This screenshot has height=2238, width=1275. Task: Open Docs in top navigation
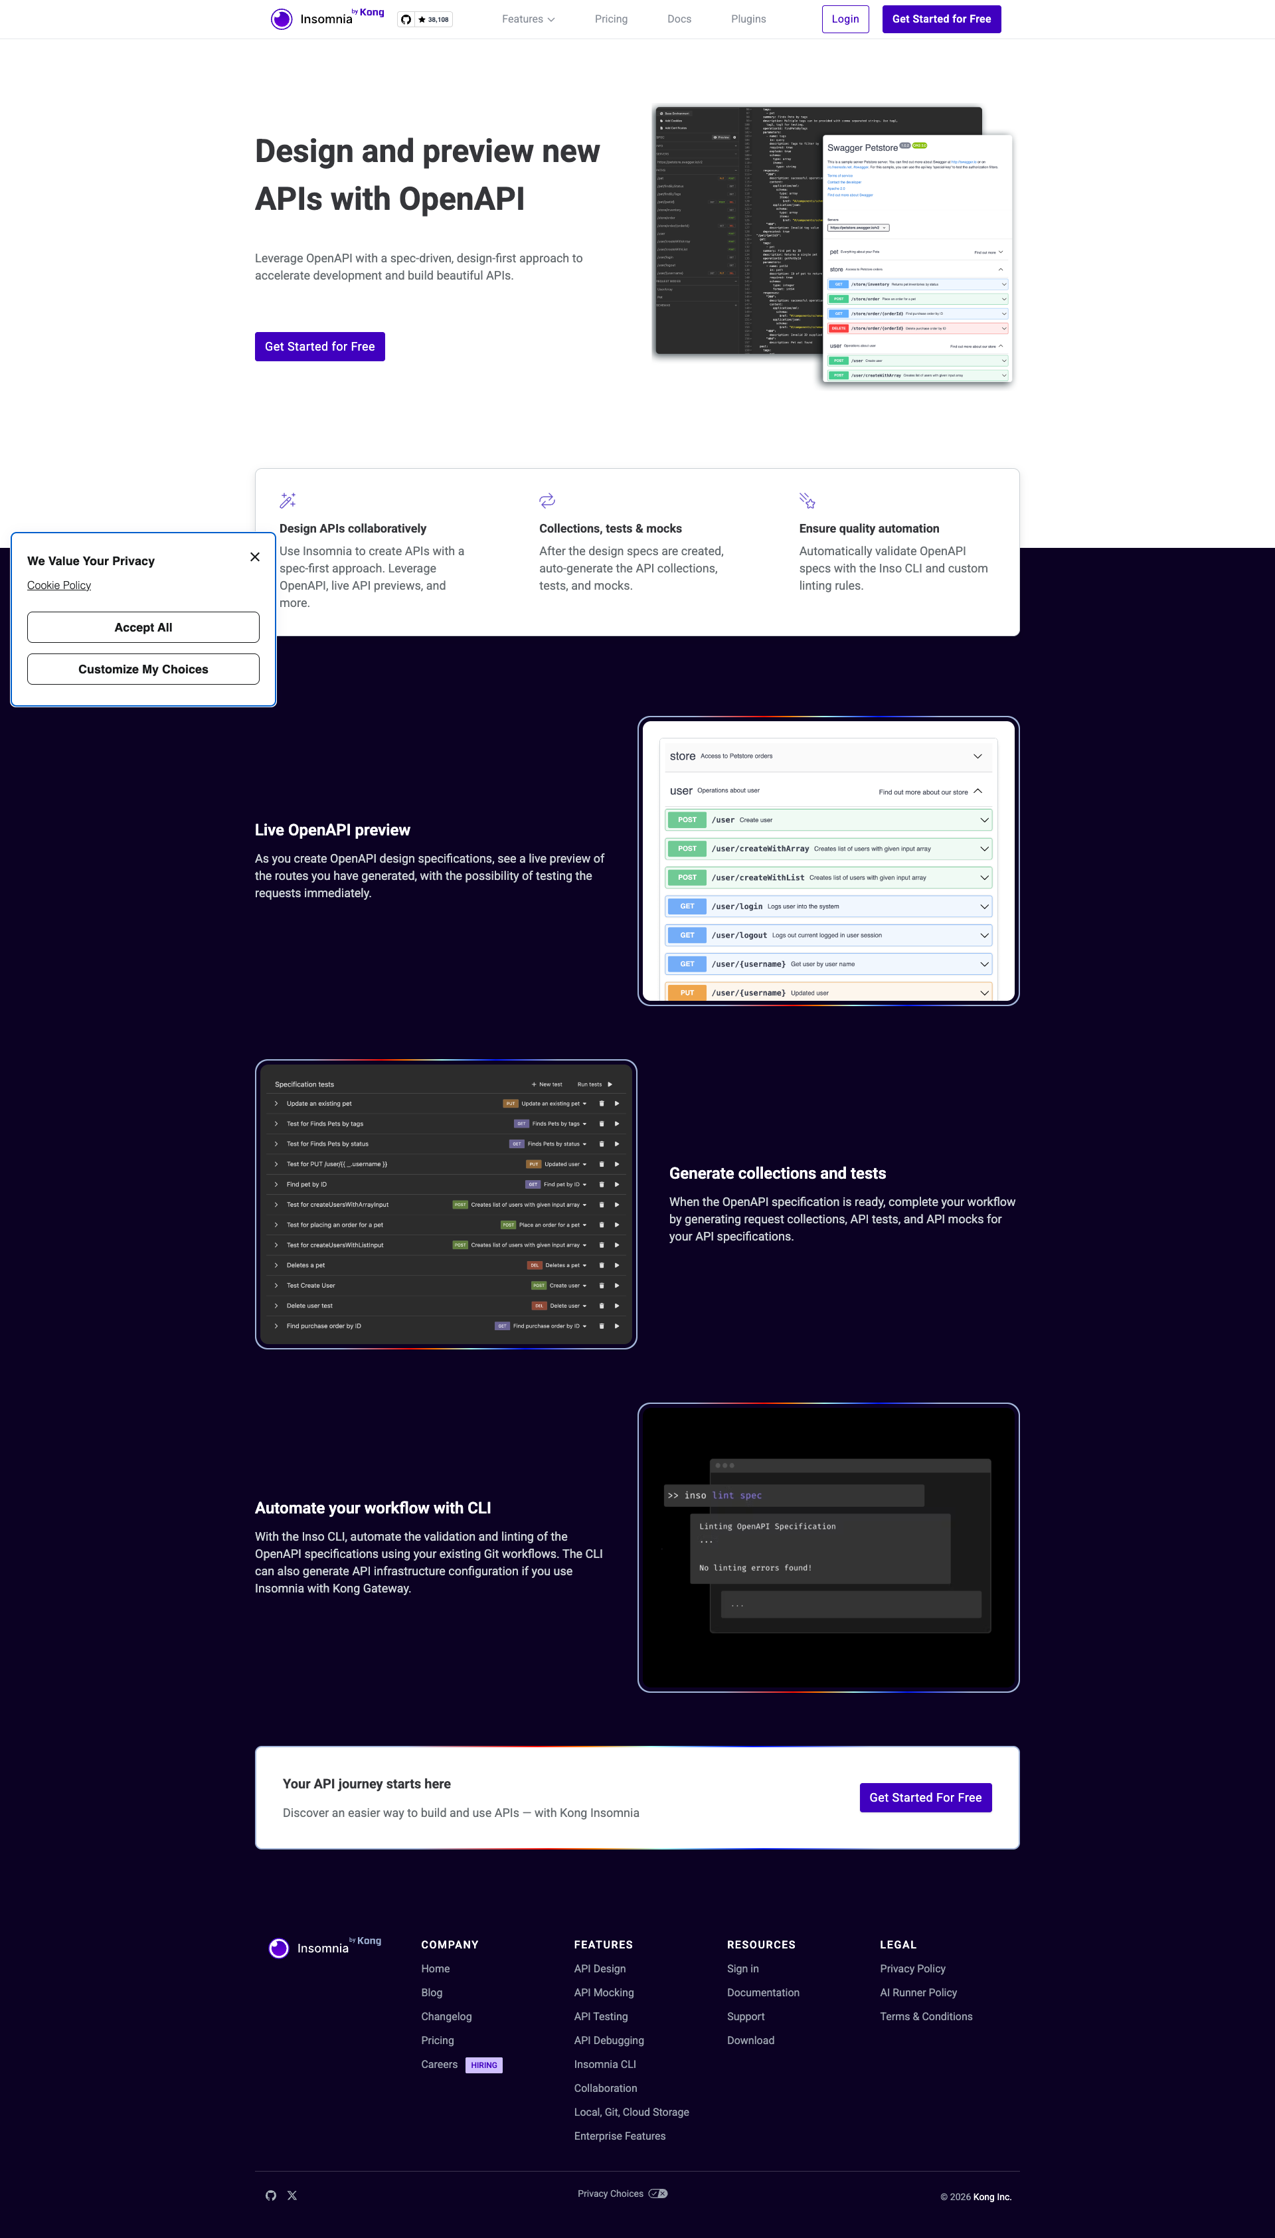pyautogui.click(x=679, y=19)
